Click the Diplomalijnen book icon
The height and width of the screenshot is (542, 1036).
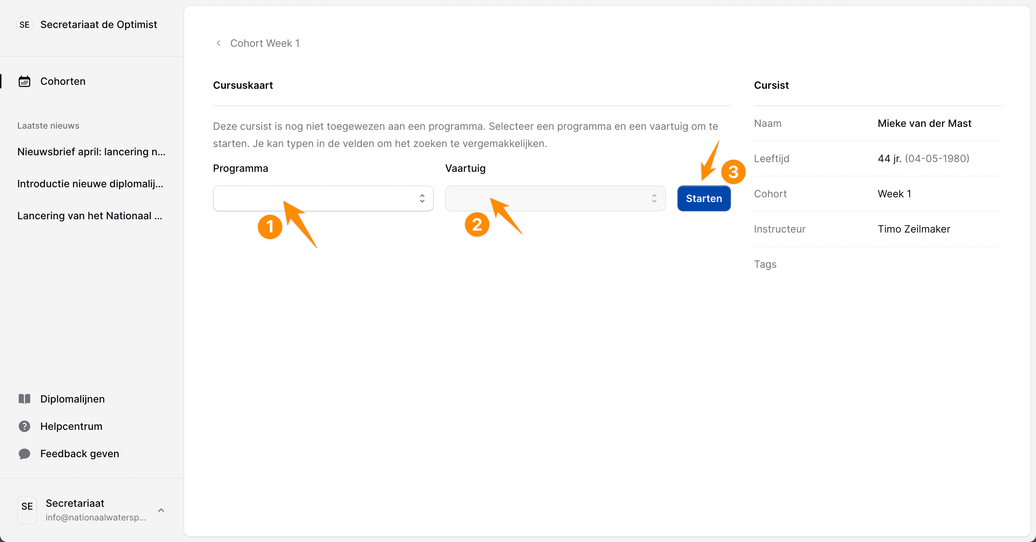pos(24,399)
